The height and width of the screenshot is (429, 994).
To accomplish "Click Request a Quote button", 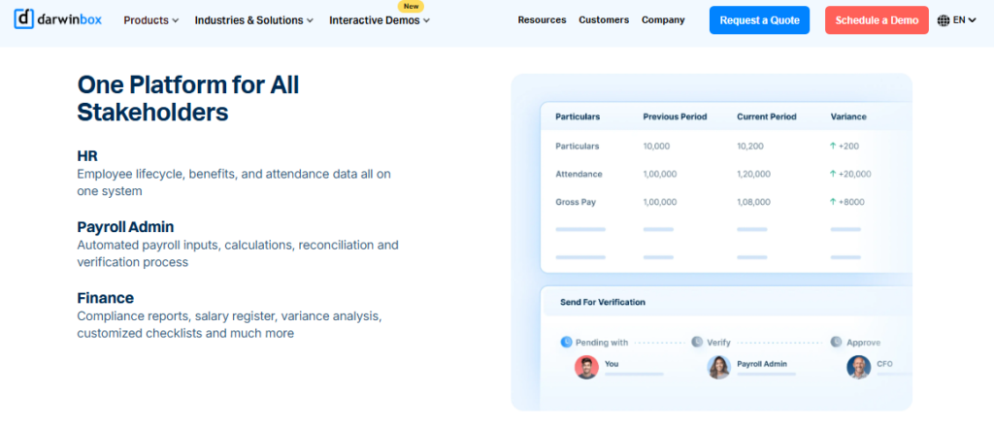I will click(759, 20).
